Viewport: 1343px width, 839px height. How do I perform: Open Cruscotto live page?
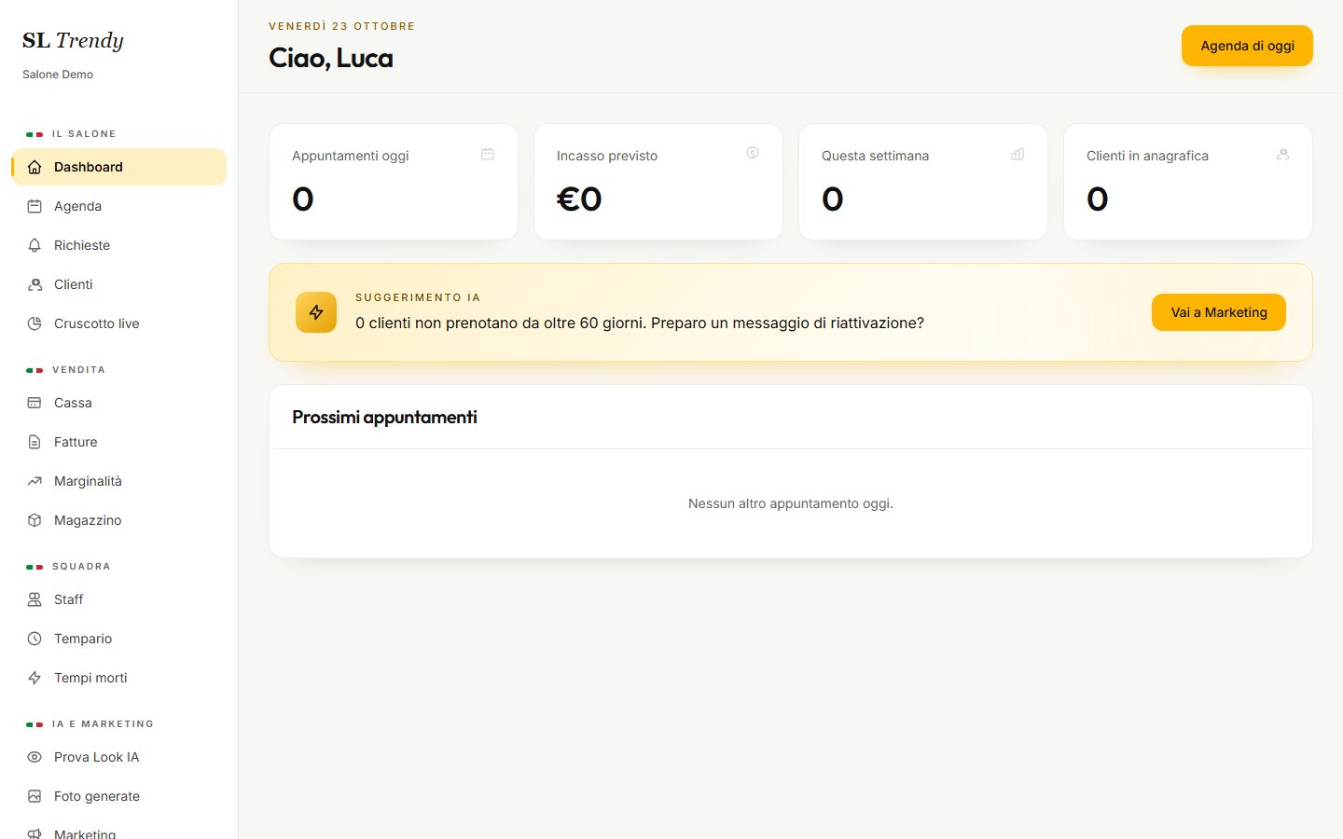tap(119, 323)
